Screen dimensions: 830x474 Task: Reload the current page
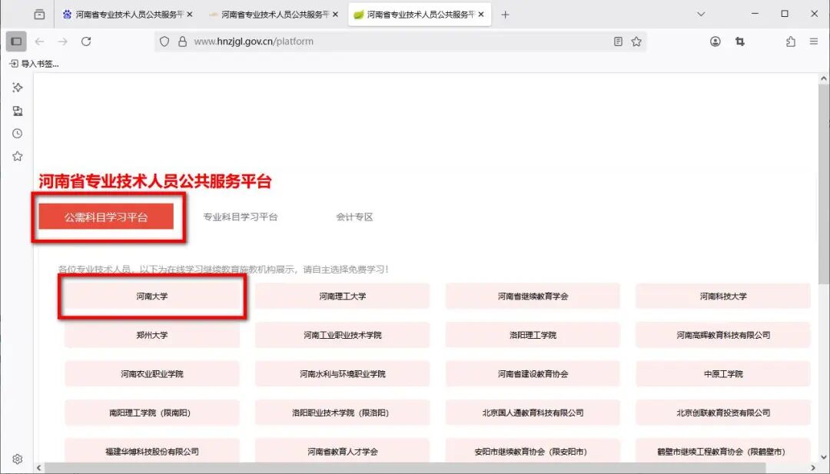click(x=86, y=41)
